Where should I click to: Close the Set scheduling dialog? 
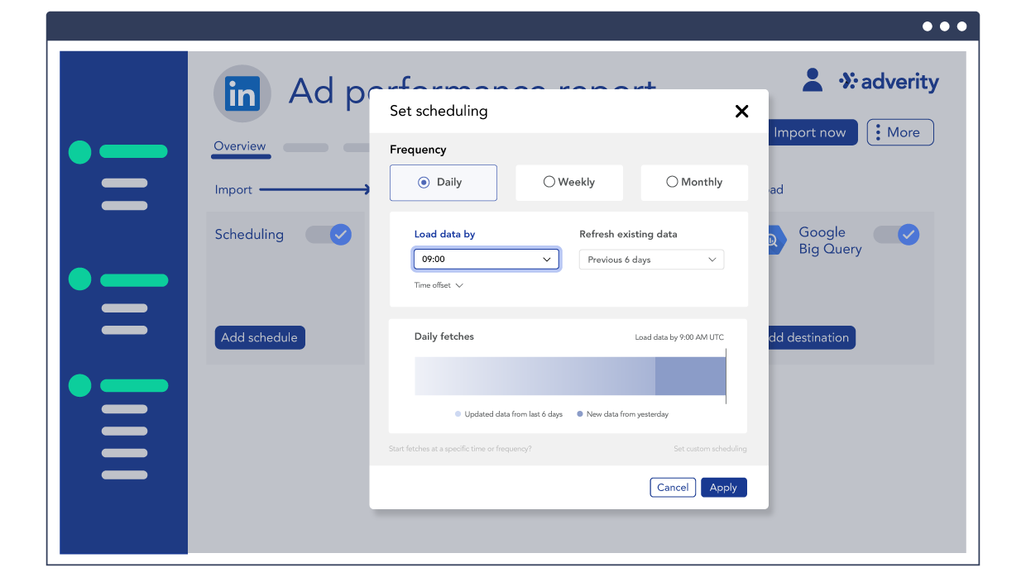741,112
